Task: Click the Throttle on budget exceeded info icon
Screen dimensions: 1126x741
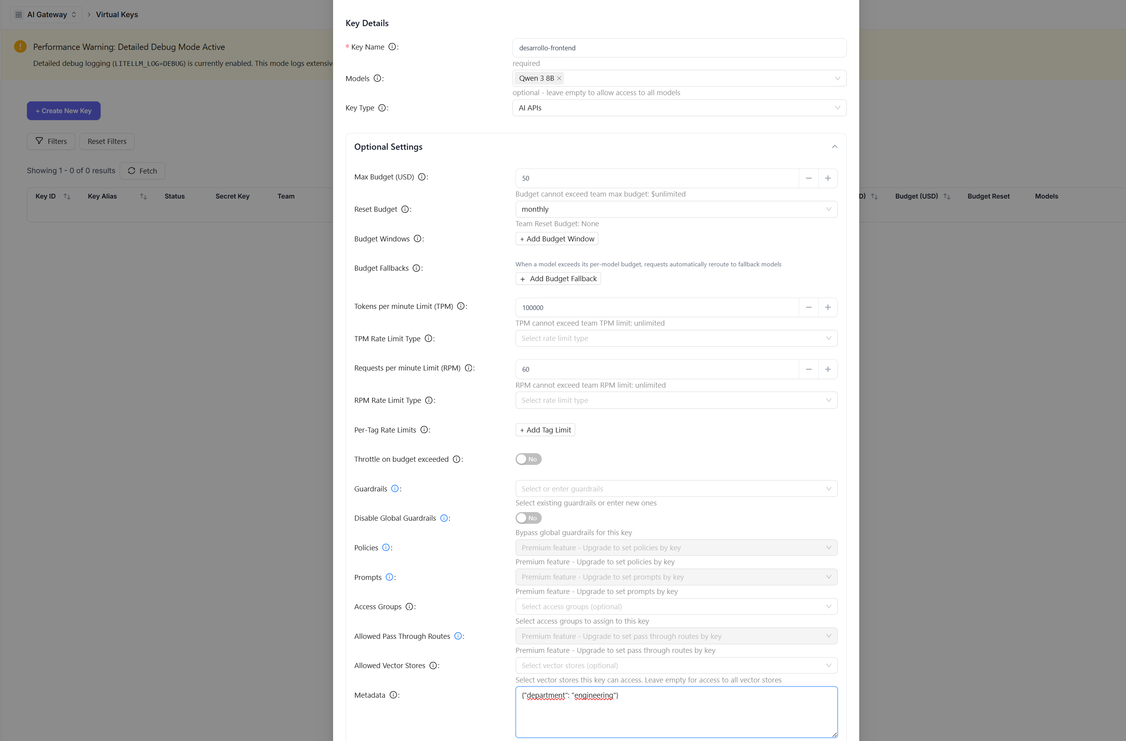Action: tap(457, 459)
